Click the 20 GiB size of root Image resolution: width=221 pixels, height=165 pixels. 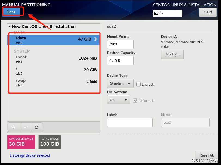point(90,70)
